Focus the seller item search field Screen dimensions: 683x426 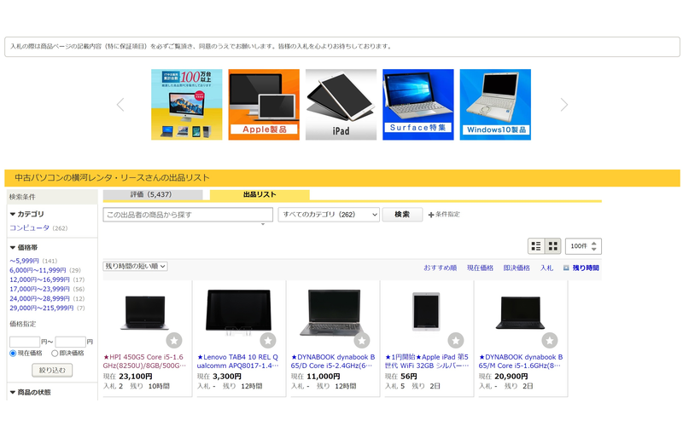coord(188,215)
